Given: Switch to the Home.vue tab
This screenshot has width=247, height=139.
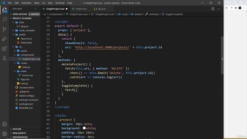Looking at the screenshot, I should point(81,9).
